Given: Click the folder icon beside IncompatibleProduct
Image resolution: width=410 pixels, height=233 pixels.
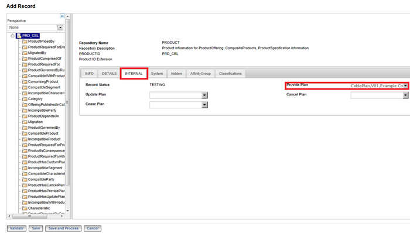Looking at the screenshot, I should [25, 139].
